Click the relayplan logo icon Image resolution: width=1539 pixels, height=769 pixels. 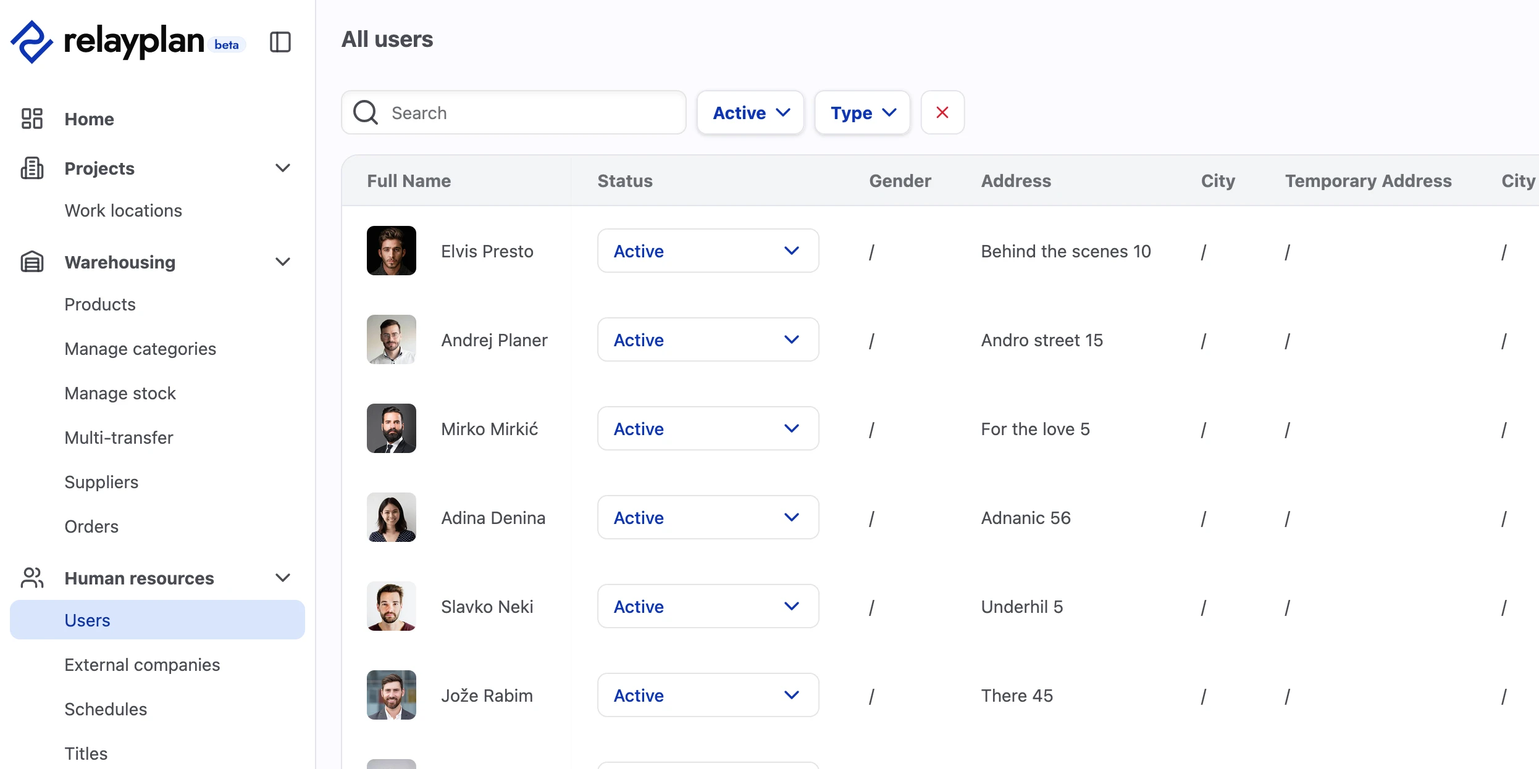pyautogui.click(x=32, y=42)
